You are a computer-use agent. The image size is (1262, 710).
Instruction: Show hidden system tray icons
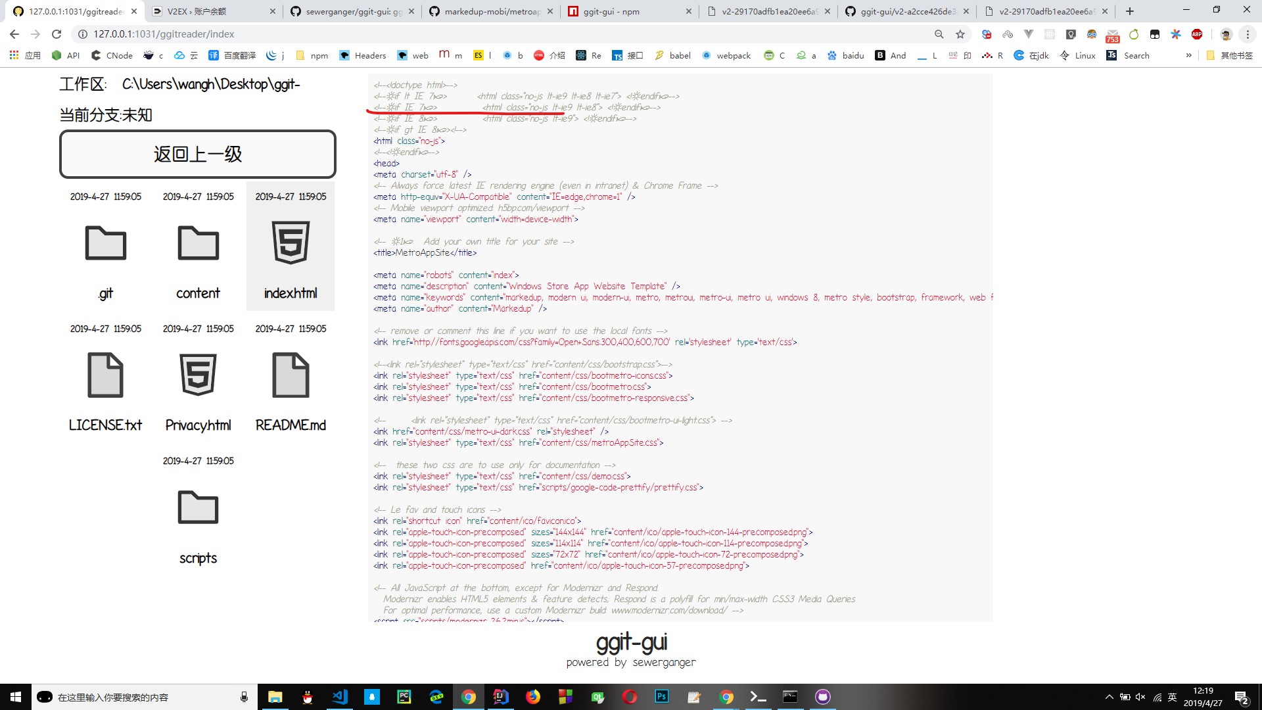click(x=1109, y=697)
